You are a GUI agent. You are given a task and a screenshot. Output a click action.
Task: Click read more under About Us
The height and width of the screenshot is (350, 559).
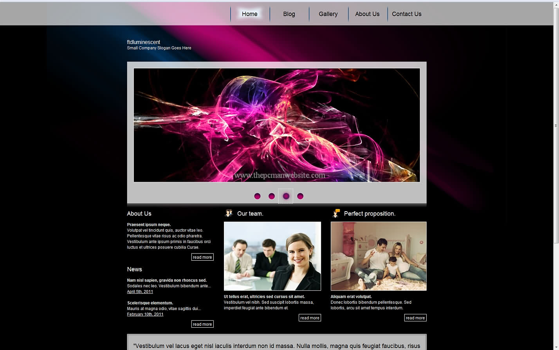click(x=202, y=257)
